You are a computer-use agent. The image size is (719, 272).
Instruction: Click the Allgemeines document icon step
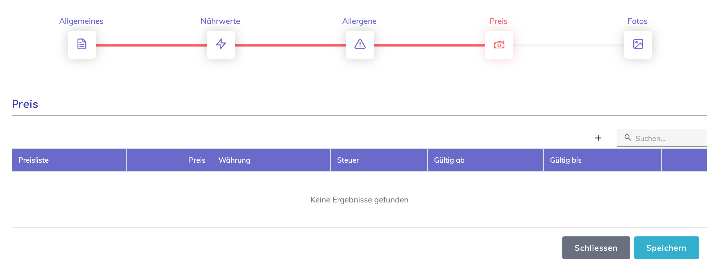82,45
